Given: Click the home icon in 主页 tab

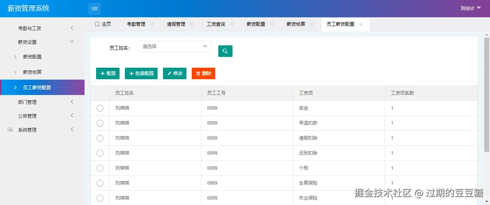Looking at the screenshot, I should point(97,24).
